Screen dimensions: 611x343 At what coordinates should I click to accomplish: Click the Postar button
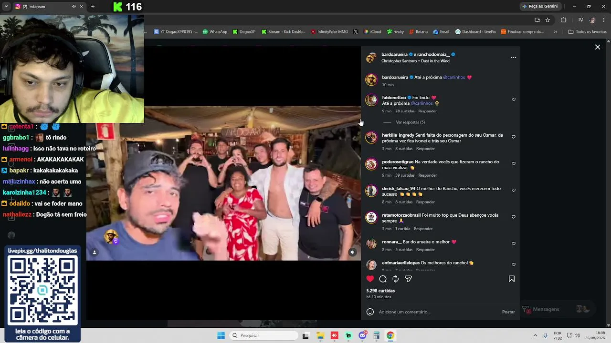pyautogui.click(x=508, y=312)
